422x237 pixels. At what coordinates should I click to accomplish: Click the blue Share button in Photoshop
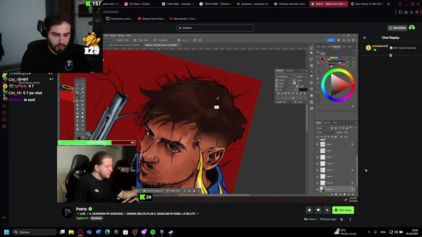(331, 40)
